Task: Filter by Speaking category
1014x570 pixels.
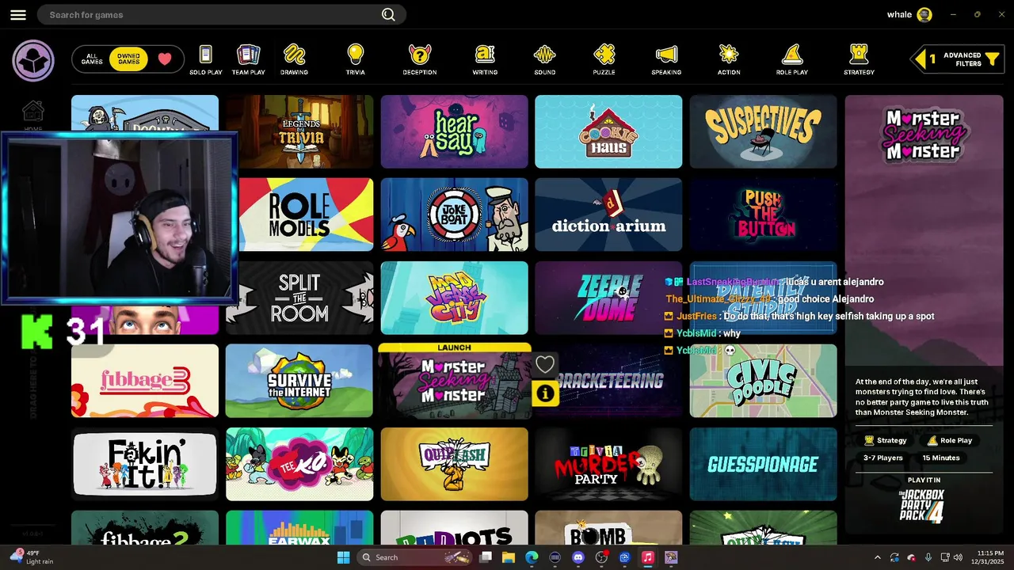Action: pyautogui.click(x=666, y=60)
